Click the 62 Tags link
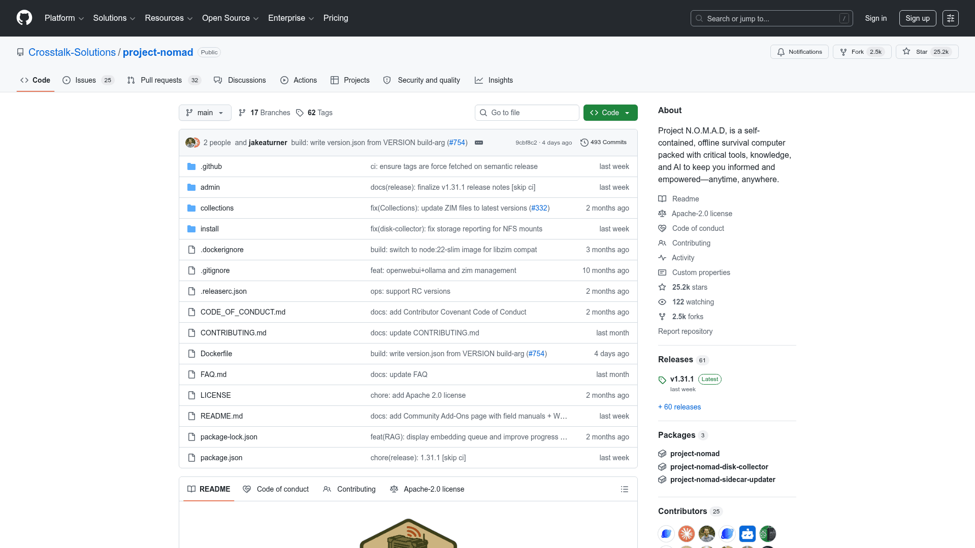This screenshot has width=975, height=548. pyautogui.click(x=314, y=113)
